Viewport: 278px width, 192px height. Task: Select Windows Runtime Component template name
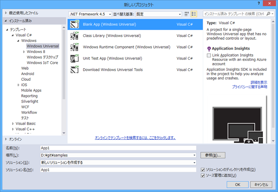(x=126, y=47)
